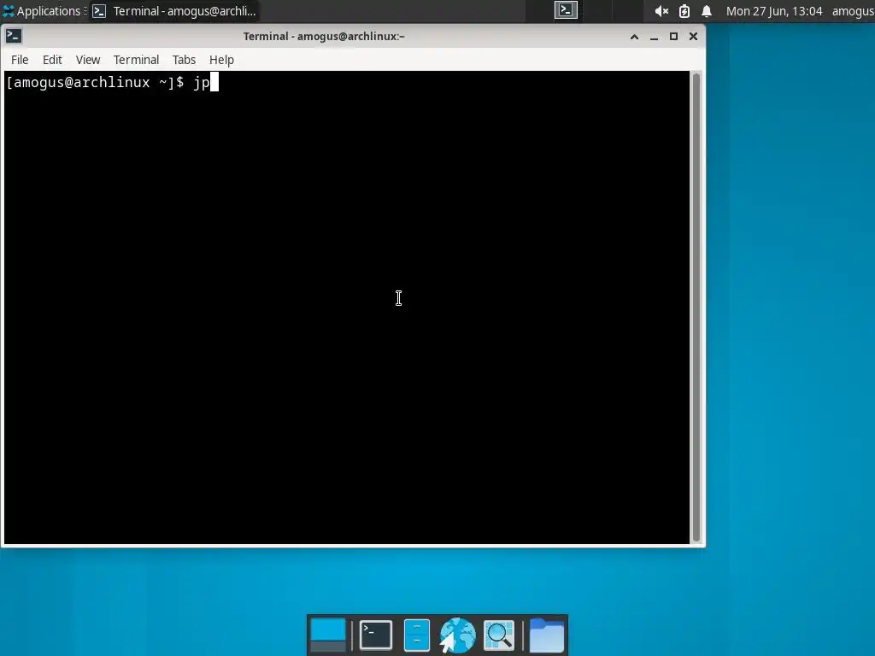Click the terminal window menu icon in the titlebar
Screen dimensions: 875x656
[x=14, y=36]
